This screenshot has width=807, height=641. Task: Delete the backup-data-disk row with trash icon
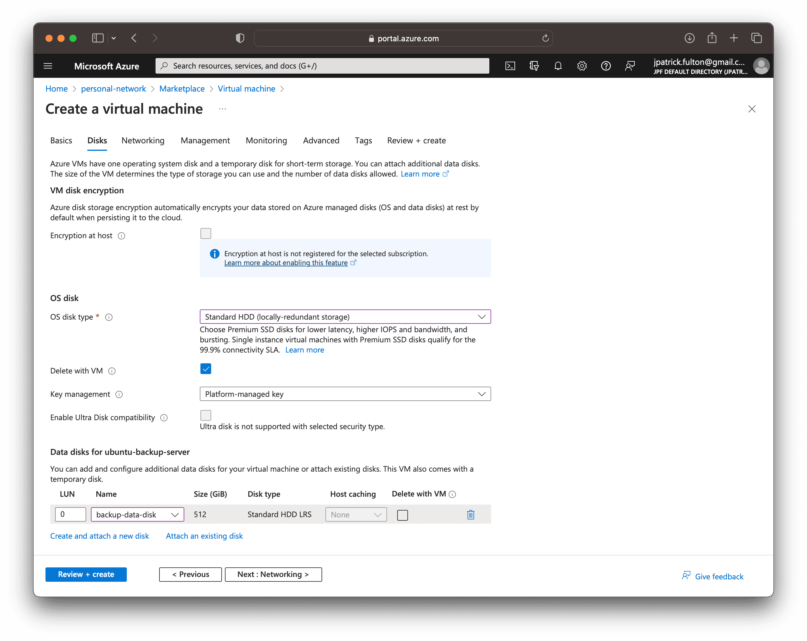pyautogui.click(x=471, y=515)
